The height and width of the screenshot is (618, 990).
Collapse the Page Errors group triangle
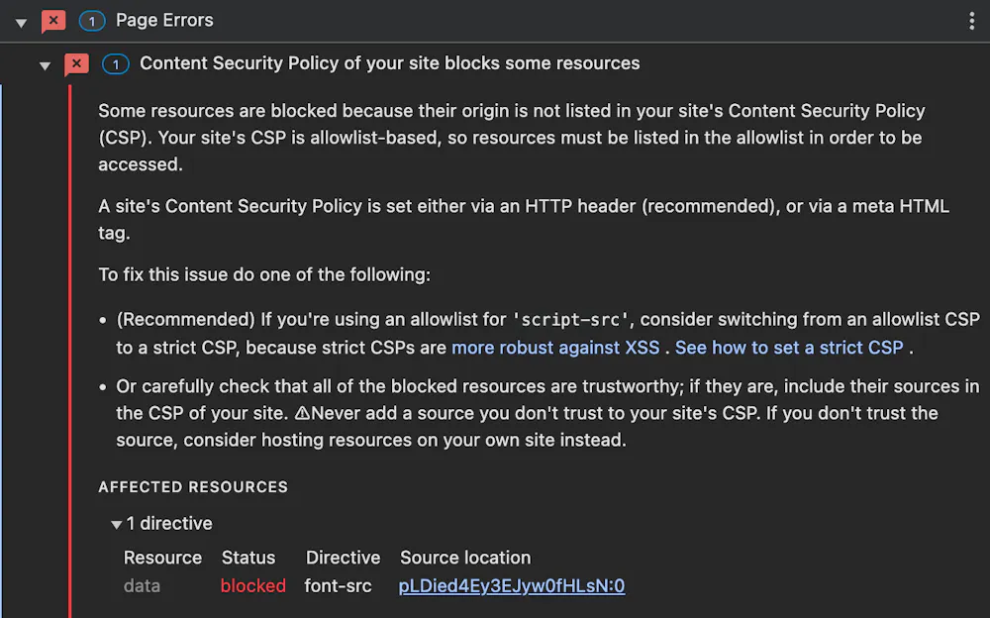[21, 22]
